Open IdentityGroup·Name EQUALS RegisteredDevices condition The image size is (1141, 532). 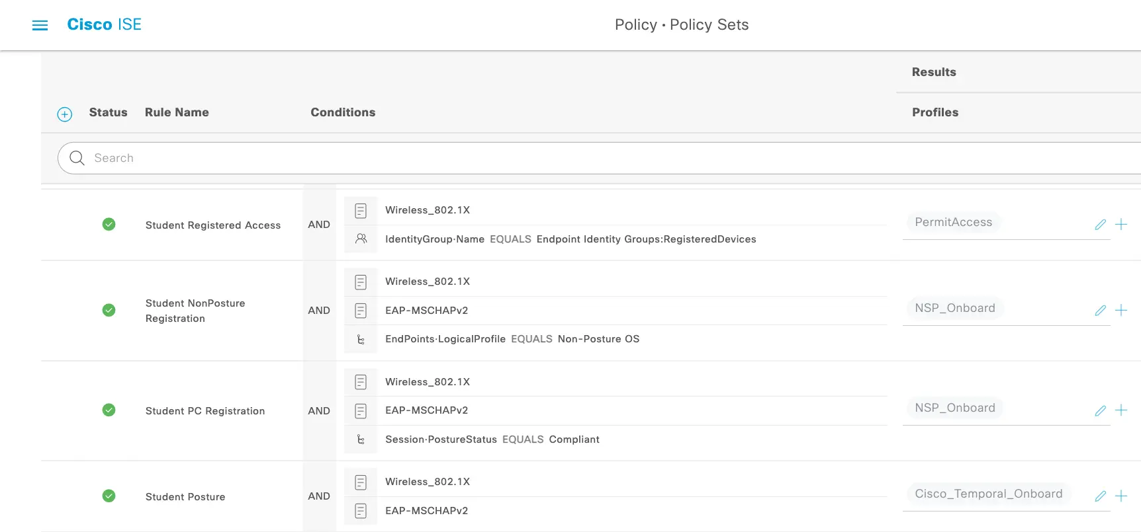tap(570, 239)
